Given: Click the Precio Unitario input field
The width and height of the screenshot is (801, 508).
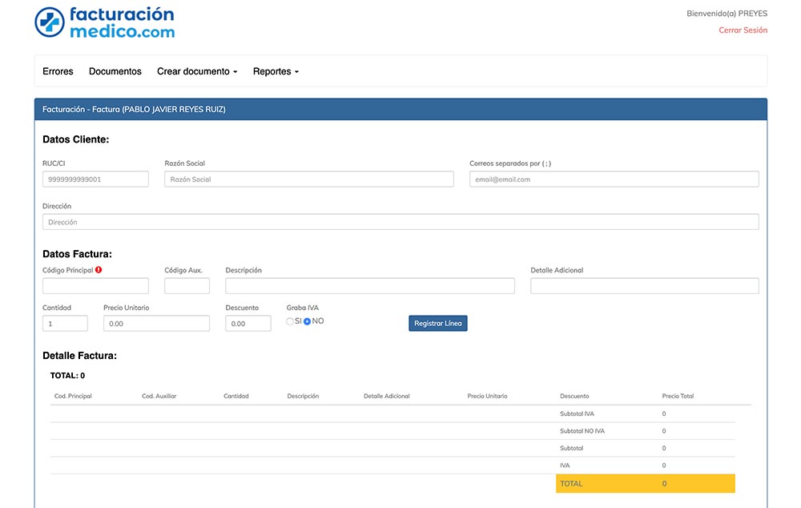Looking at the screenshot, I should [x=156, y=324].
